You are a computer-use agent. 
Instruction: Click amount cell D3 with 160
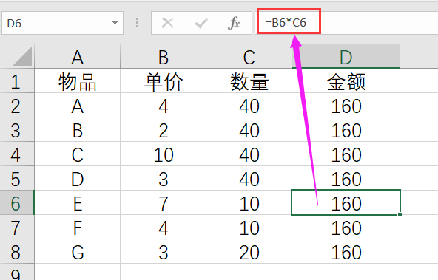[346, 130]
